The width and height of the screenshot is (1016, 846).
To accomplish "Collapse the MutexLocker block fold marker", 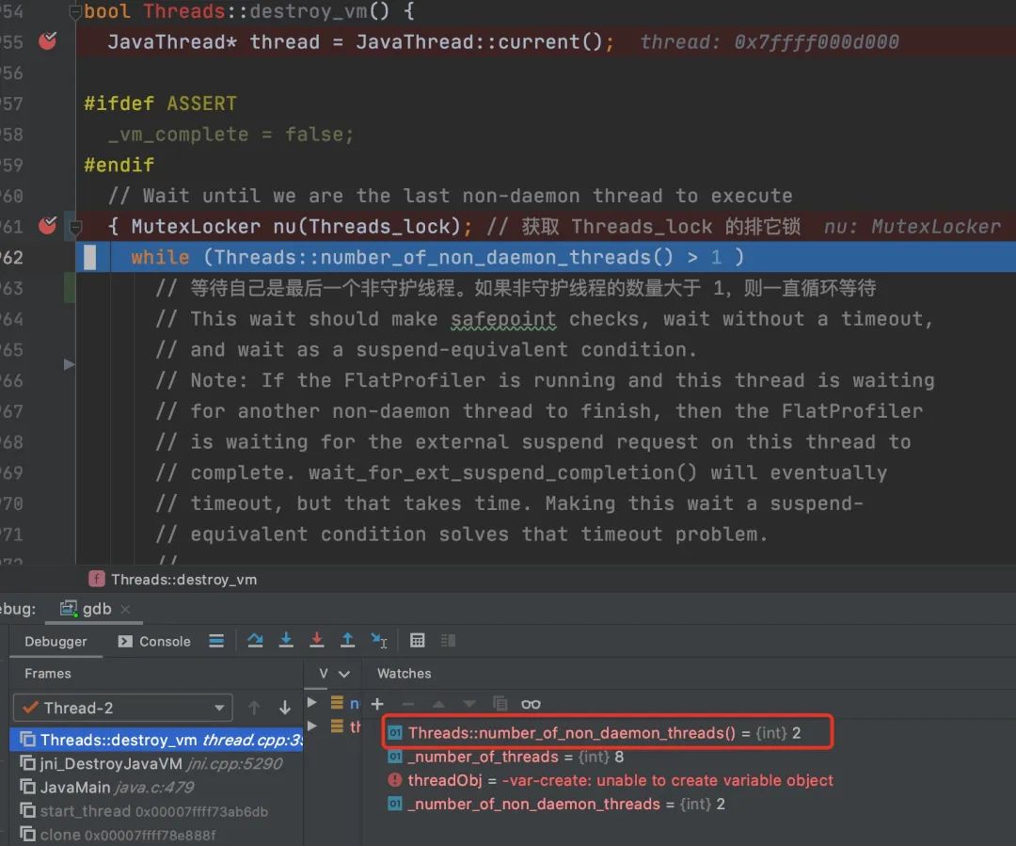I will pos(75,227).
